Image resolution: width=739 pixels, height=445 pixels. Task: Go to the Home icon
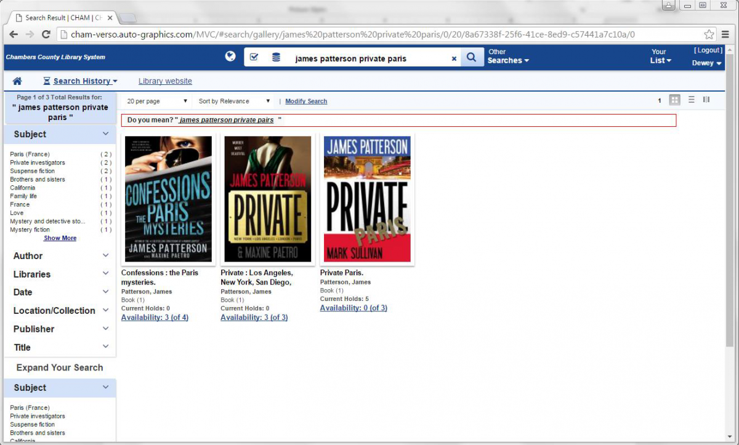click(x=17, y=81)
